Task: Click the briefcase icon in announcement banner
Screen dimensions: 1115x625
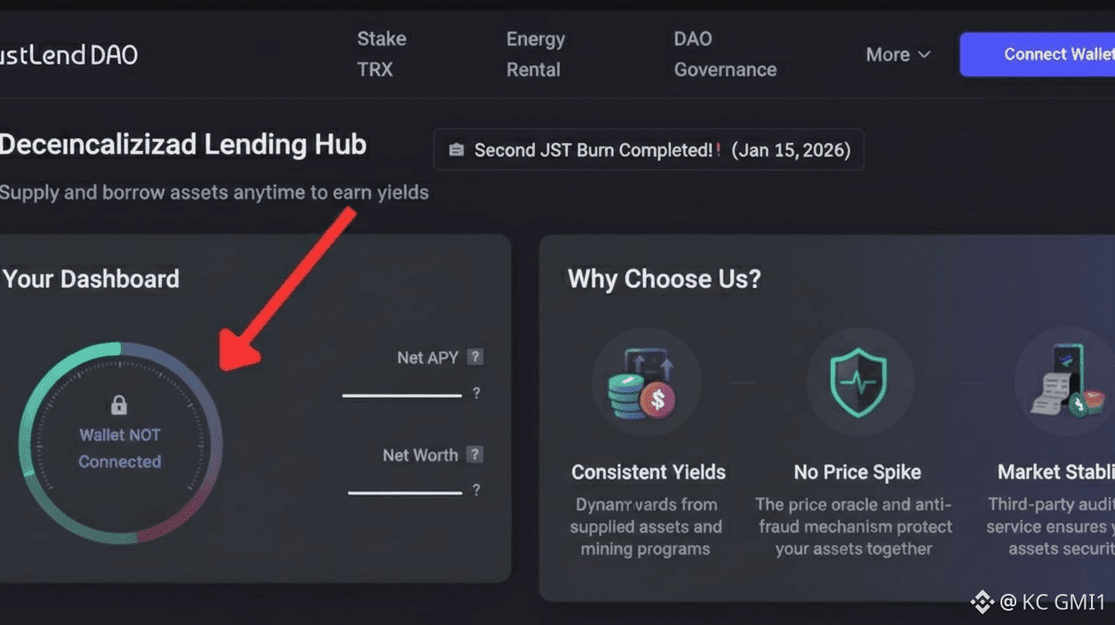Action: click(457, 150)
